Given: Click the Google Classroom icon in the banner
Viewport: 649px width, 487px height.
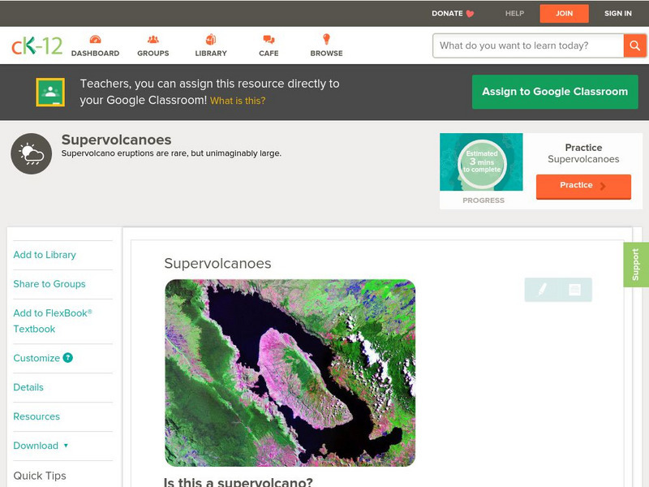Looking at the screenshot, I should pyautogui.click(x=51, y=92).
